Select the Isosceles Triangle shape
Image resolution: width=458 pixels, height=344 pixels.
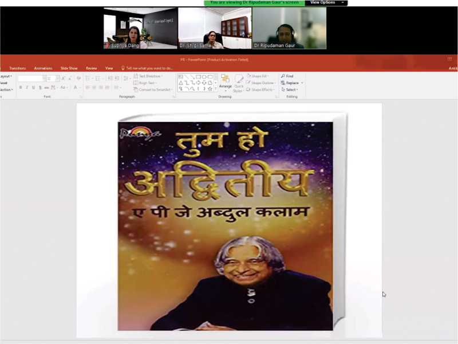180,83
